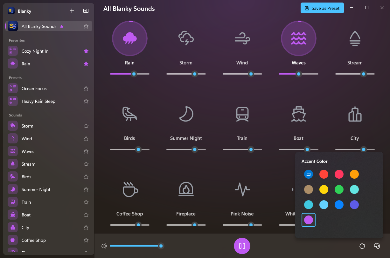Open Train in the sidebar list
390x258 pixels.
(x=49, y=202)
